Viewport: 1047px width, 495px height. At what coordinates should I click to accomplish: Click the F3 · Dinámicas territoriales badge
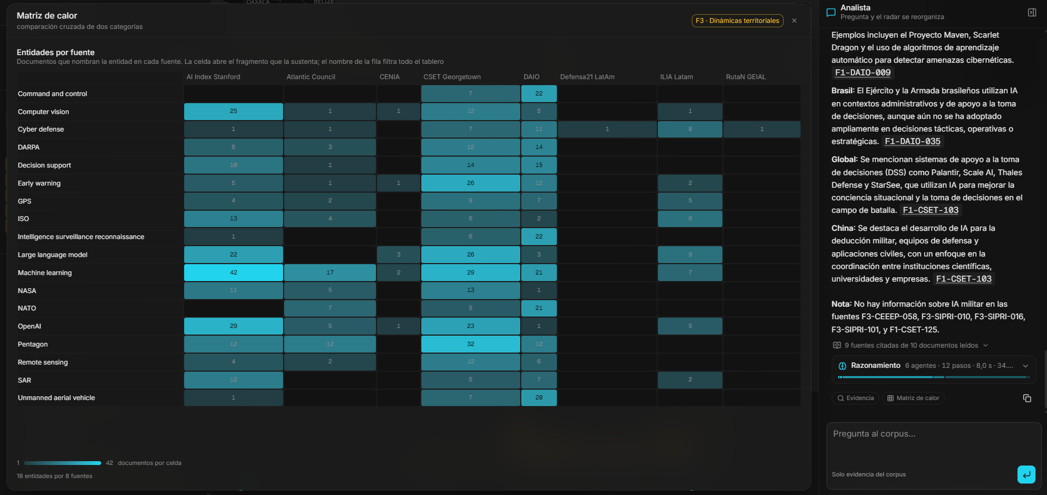pyautogui.click(x=738, y=21)
